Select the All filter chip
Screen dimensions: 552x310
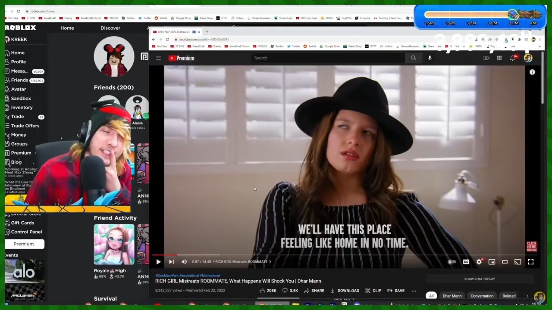click(x=431, y=296)
